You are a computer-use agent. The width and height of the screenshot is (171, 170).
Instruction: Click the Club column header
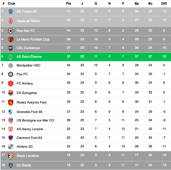click(x=12, y=4)
